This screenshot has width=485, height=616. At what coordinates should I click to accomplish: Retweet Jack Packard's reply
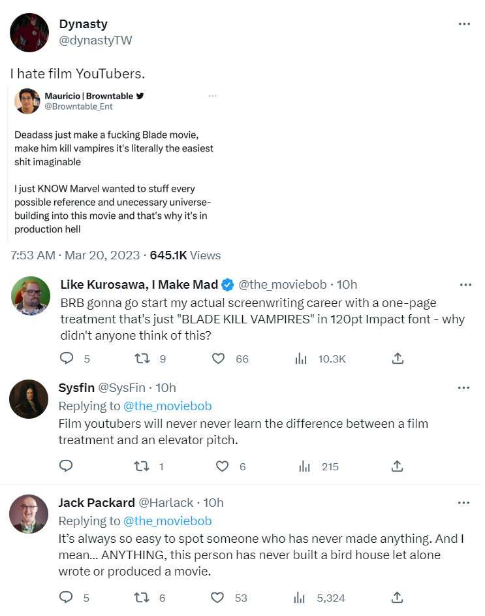[x=142, y=597]
